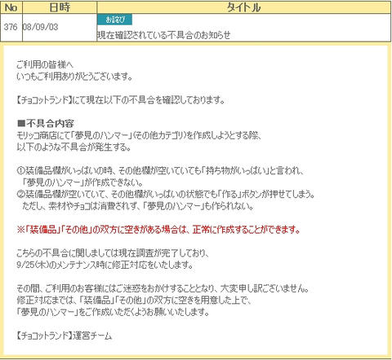Click the red ※ warning note line
392x360 pixels.
click(158, 230)
